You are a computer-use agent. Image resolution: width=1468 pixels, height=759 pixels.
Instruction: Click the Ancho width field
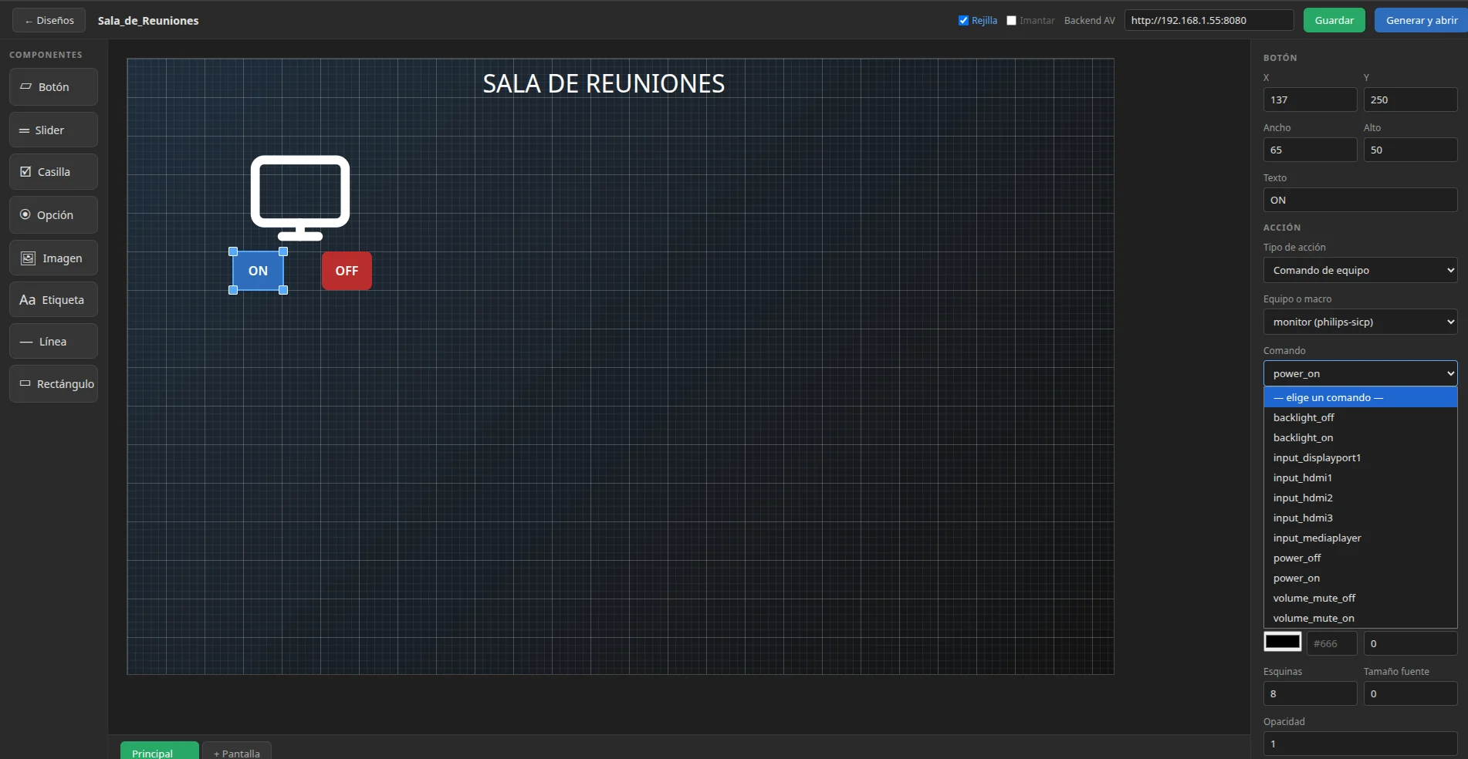tap(1310, 150)
